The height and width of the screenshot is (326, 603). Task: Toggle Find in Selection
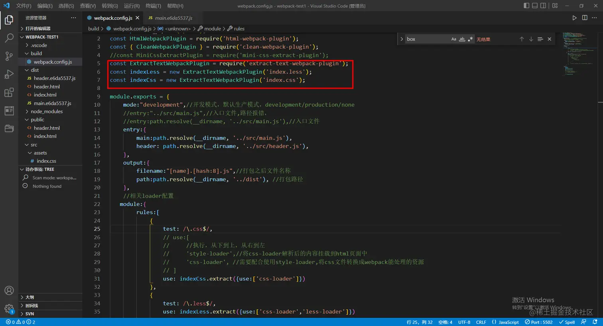click(540, 39)
